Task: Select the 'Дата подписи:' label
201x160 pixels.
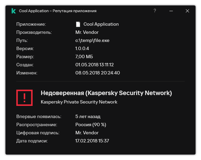Action: click(32, 141)
